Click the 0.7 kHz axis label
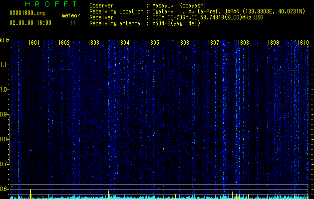Image resolution: width=314 pixels, height=199 pixels. [4, 164]
